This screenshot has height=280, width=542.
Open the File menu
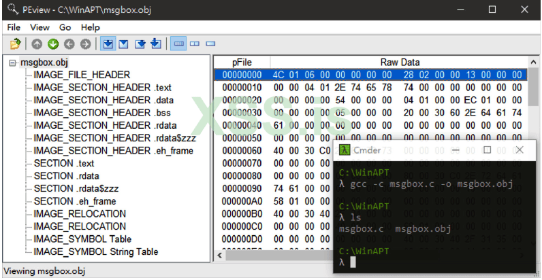point(14,27)
